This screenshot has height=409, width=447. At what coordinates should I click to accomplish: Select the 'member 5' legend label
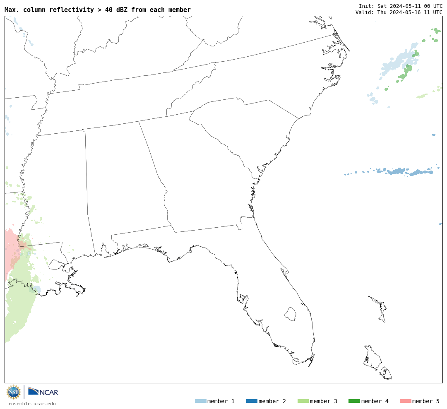click(426, 401)
